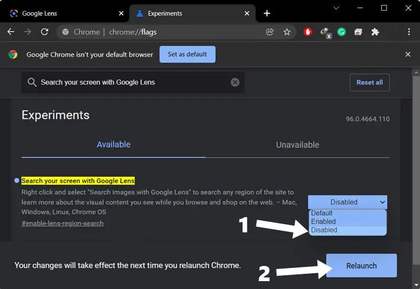This screenshot has width=420, height=289.
Task: Reset all flags
Action: [x=370, y=82]
